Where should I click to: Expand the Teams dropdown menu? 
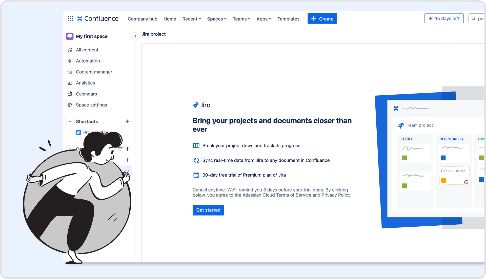(241, 19)
